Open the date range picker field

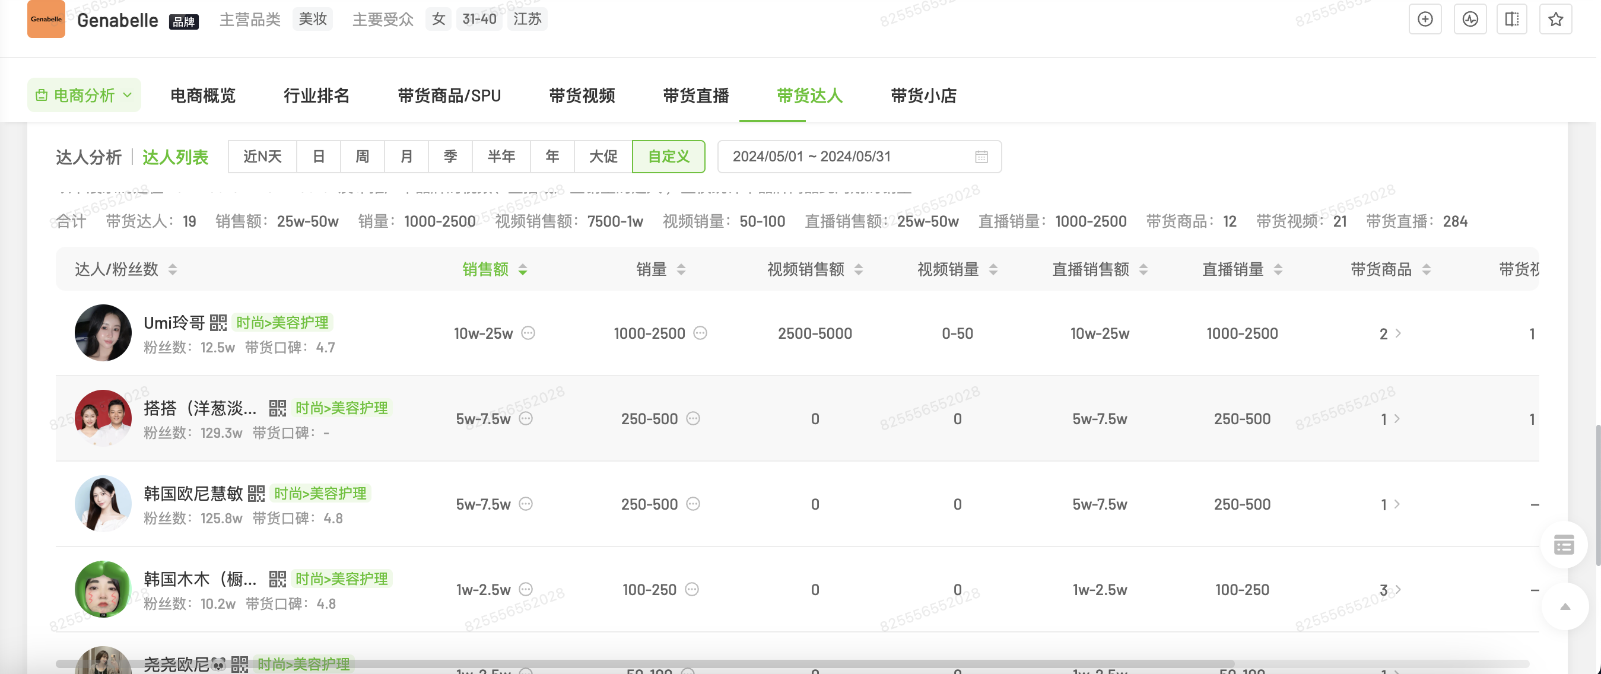[x=859, y=157]
